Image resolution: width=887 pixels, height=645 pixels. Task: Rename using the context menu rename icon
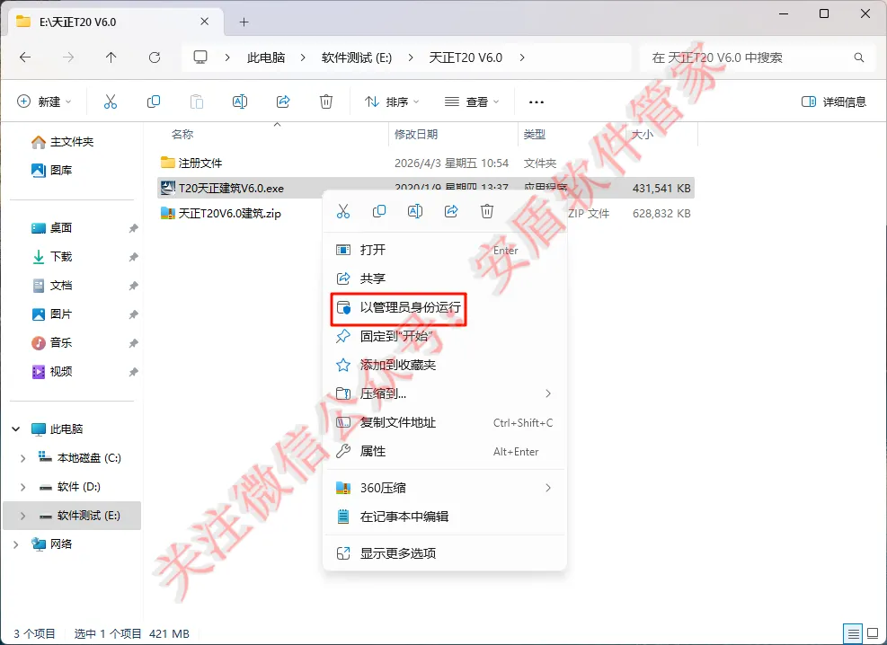[x=415, y=211]
